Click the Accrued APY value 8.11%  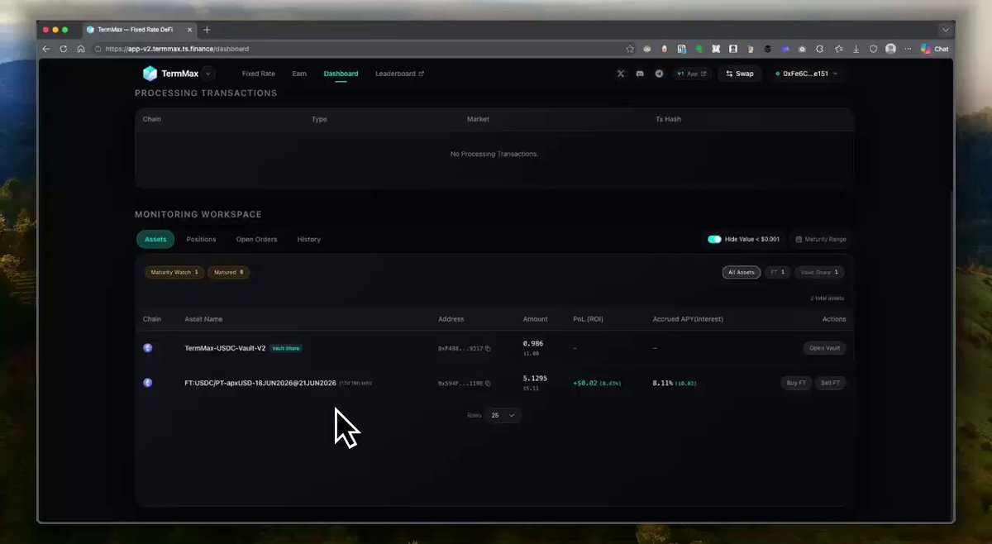662,383
